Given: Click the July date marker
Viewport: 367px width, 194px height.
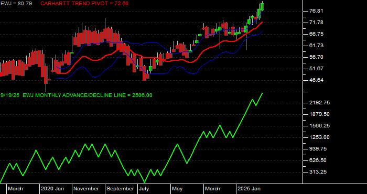Looking at the screenshot, I should coord(144,189).
